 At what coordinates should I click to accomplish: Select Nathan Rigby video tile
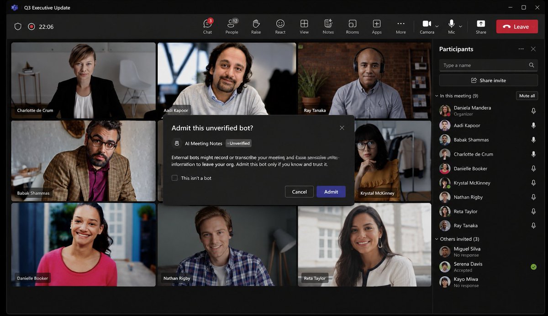[x=227, y=245]
